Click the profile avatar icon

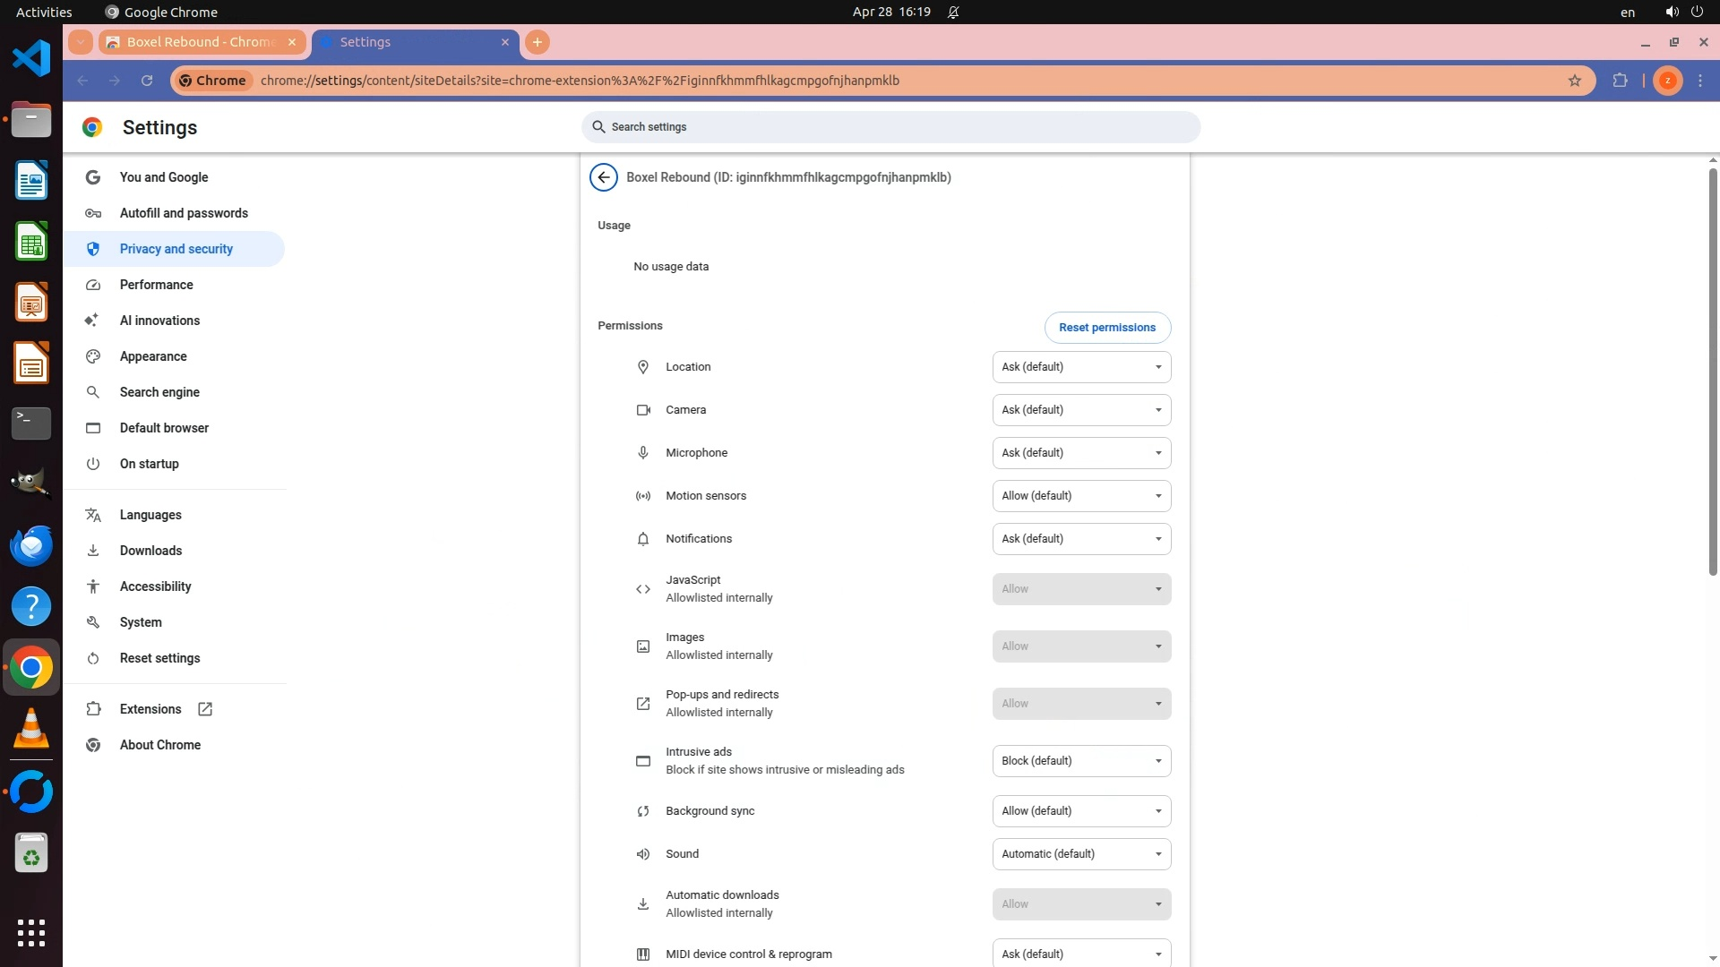pos(1667,81)
